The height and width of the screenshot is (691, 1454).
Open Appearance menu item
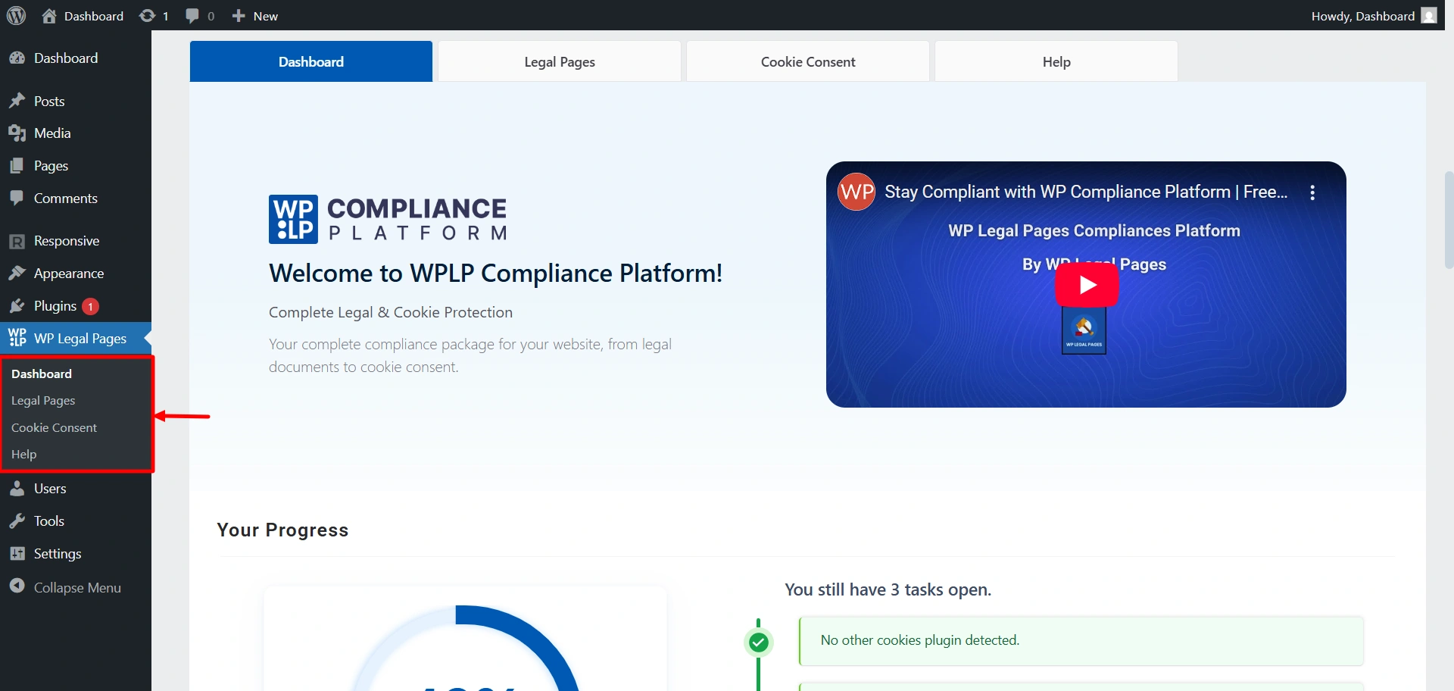[69, 274]
